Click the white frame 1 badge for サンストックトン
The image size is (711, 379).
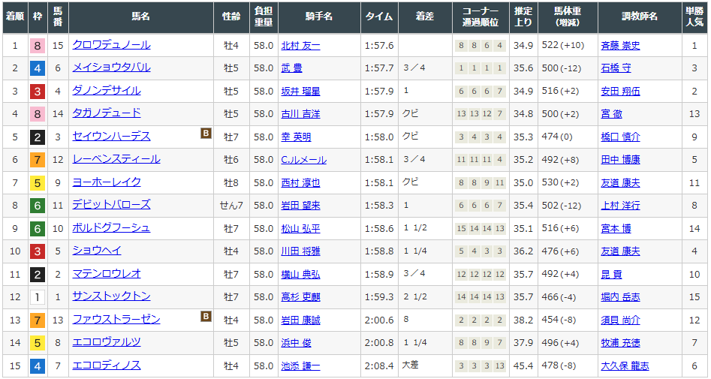pyautogui.click(x=37, y=297)
